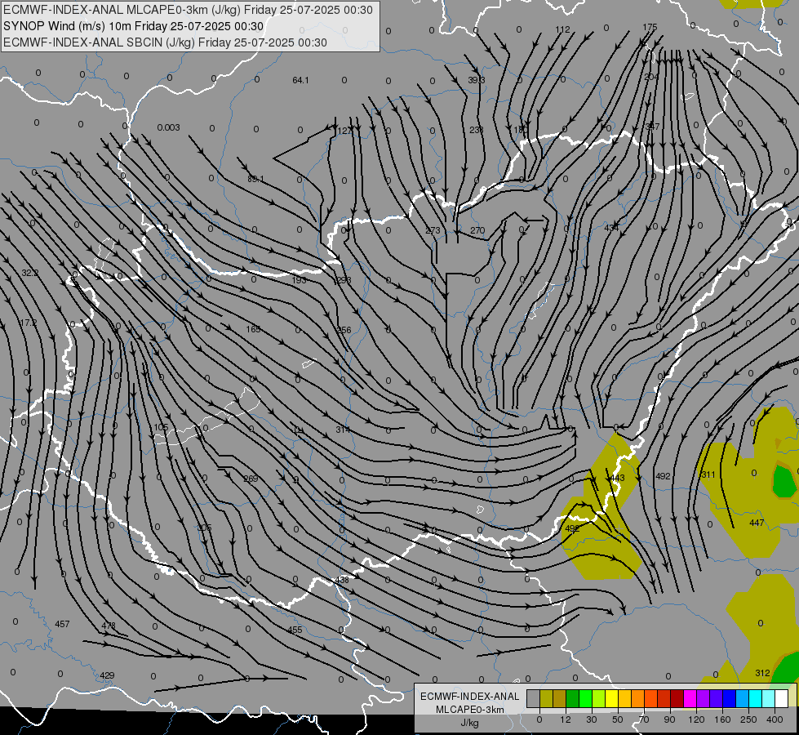This screenshot has height=735, width=799.
Task: Click the map value 314
Action: tap(343, 430)
